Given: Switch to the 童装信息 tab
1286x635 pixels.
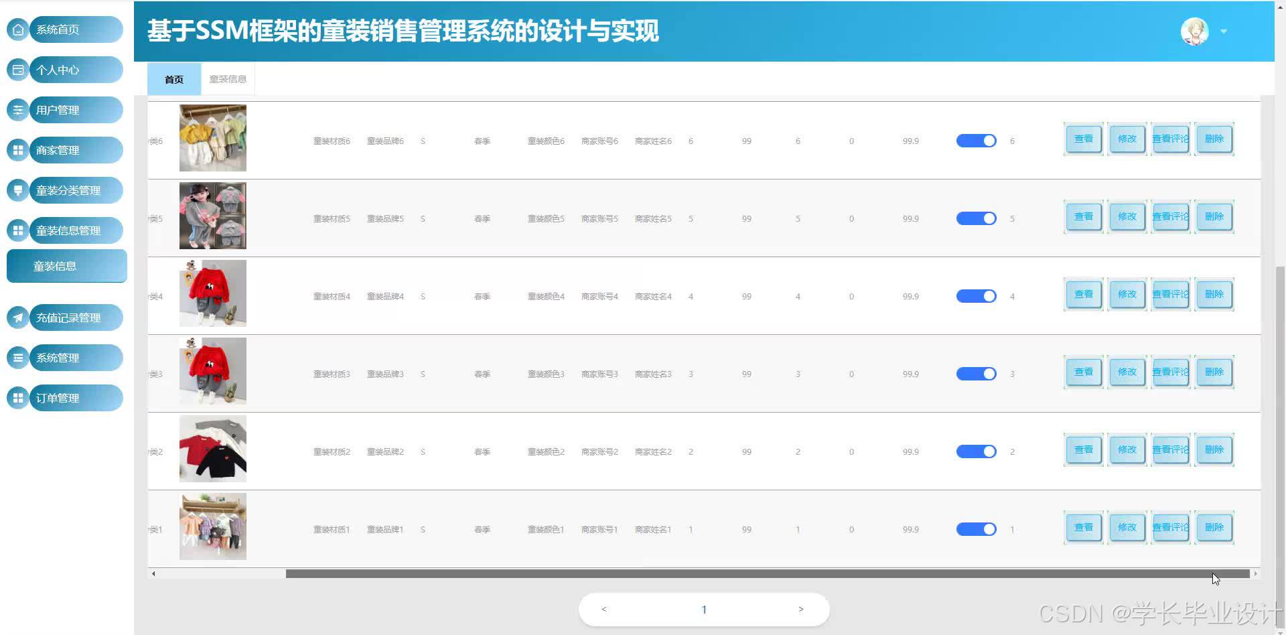Looking at the screenshot, I should point(228,79).
